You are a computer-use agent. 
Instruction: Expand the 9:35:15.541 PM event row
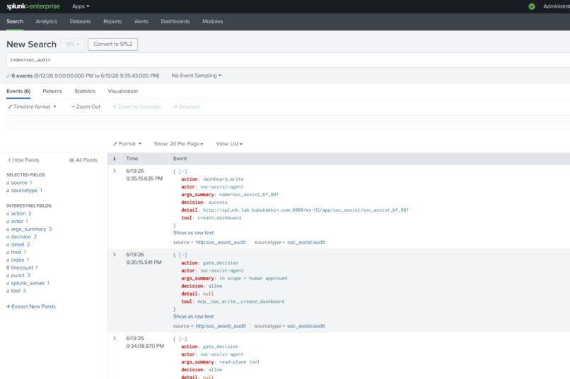[115, 255]
